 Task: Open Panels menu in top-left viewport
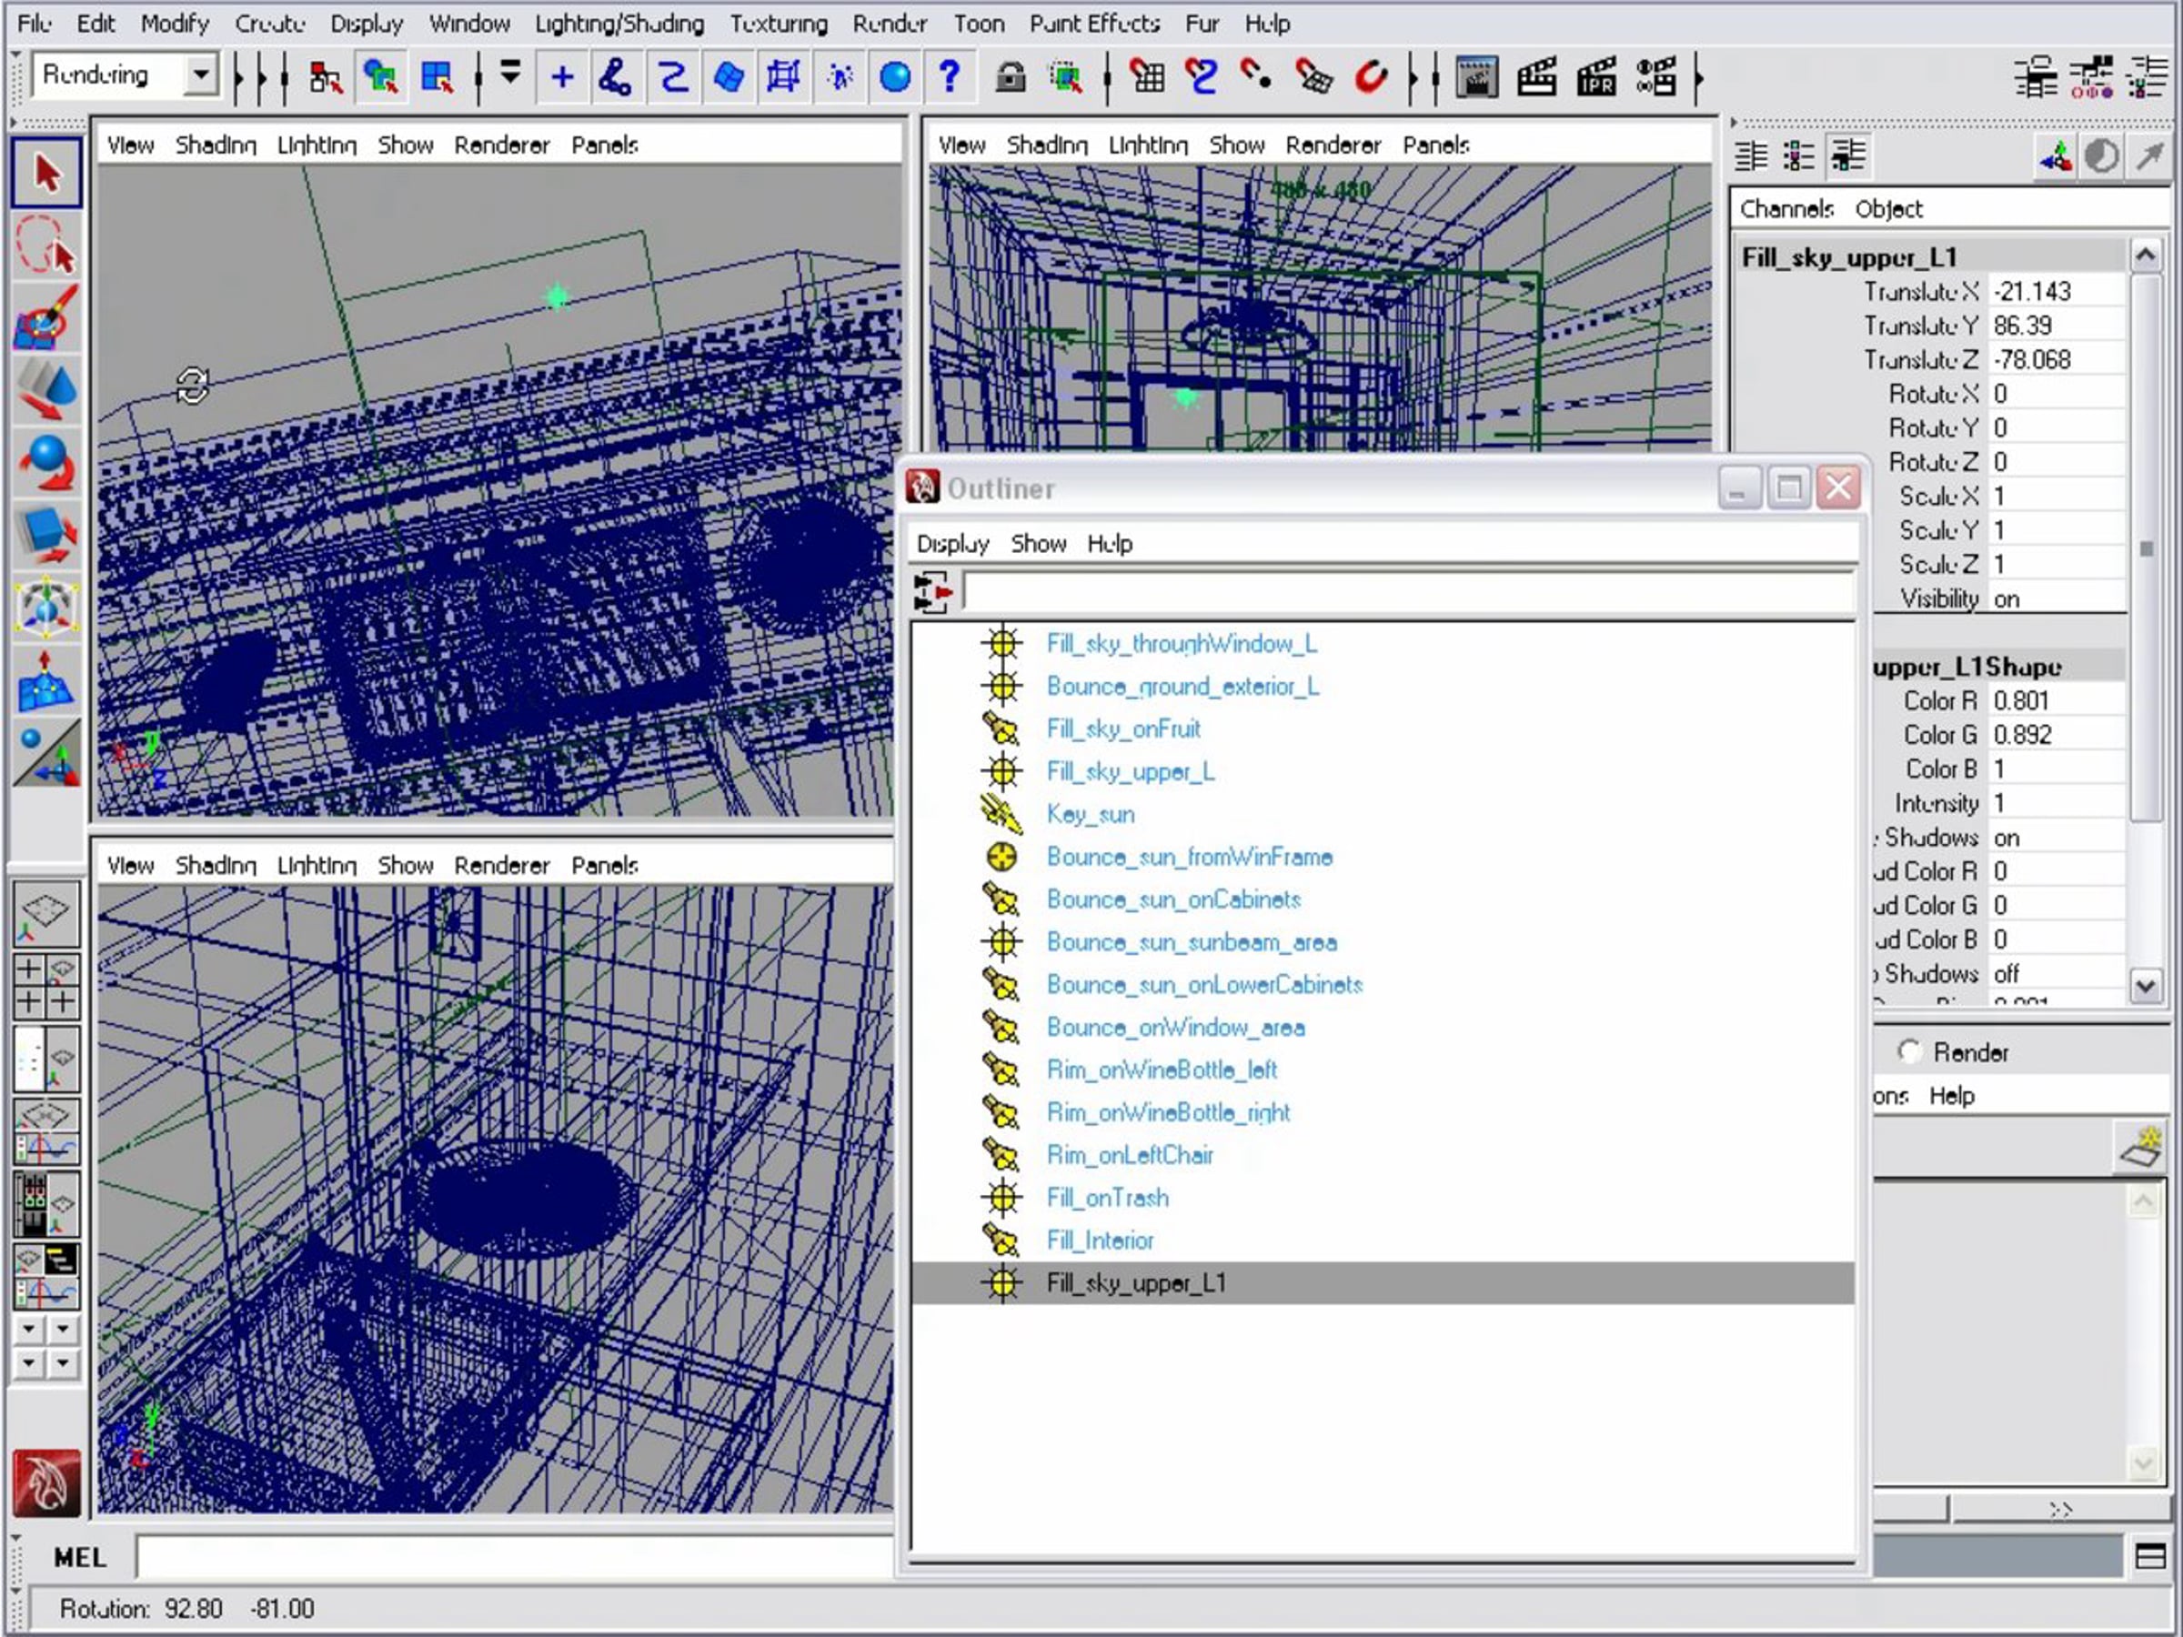coord(604,145)
